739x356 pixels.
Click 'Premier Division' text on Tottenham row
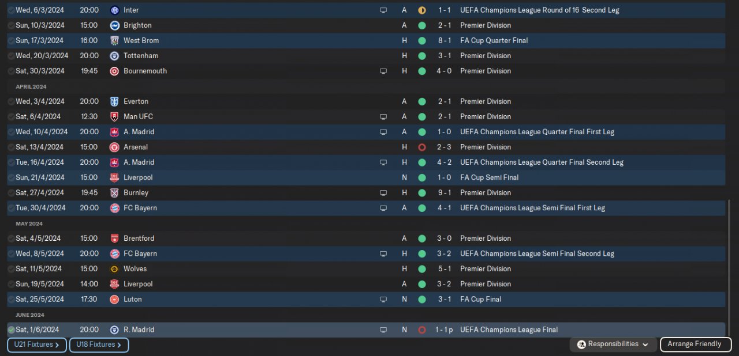coord(485,56)
